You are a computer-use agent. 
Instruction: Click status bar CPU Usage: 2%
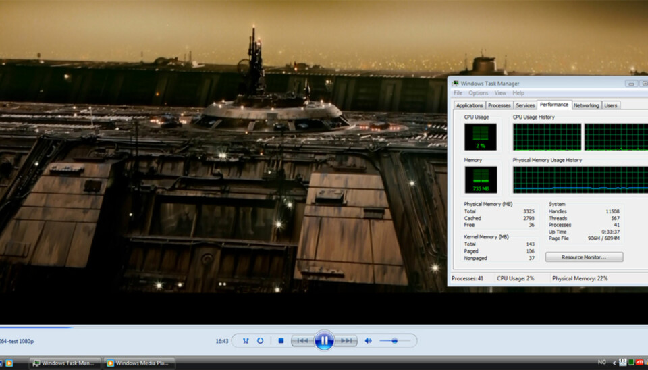tap(515, 278)
